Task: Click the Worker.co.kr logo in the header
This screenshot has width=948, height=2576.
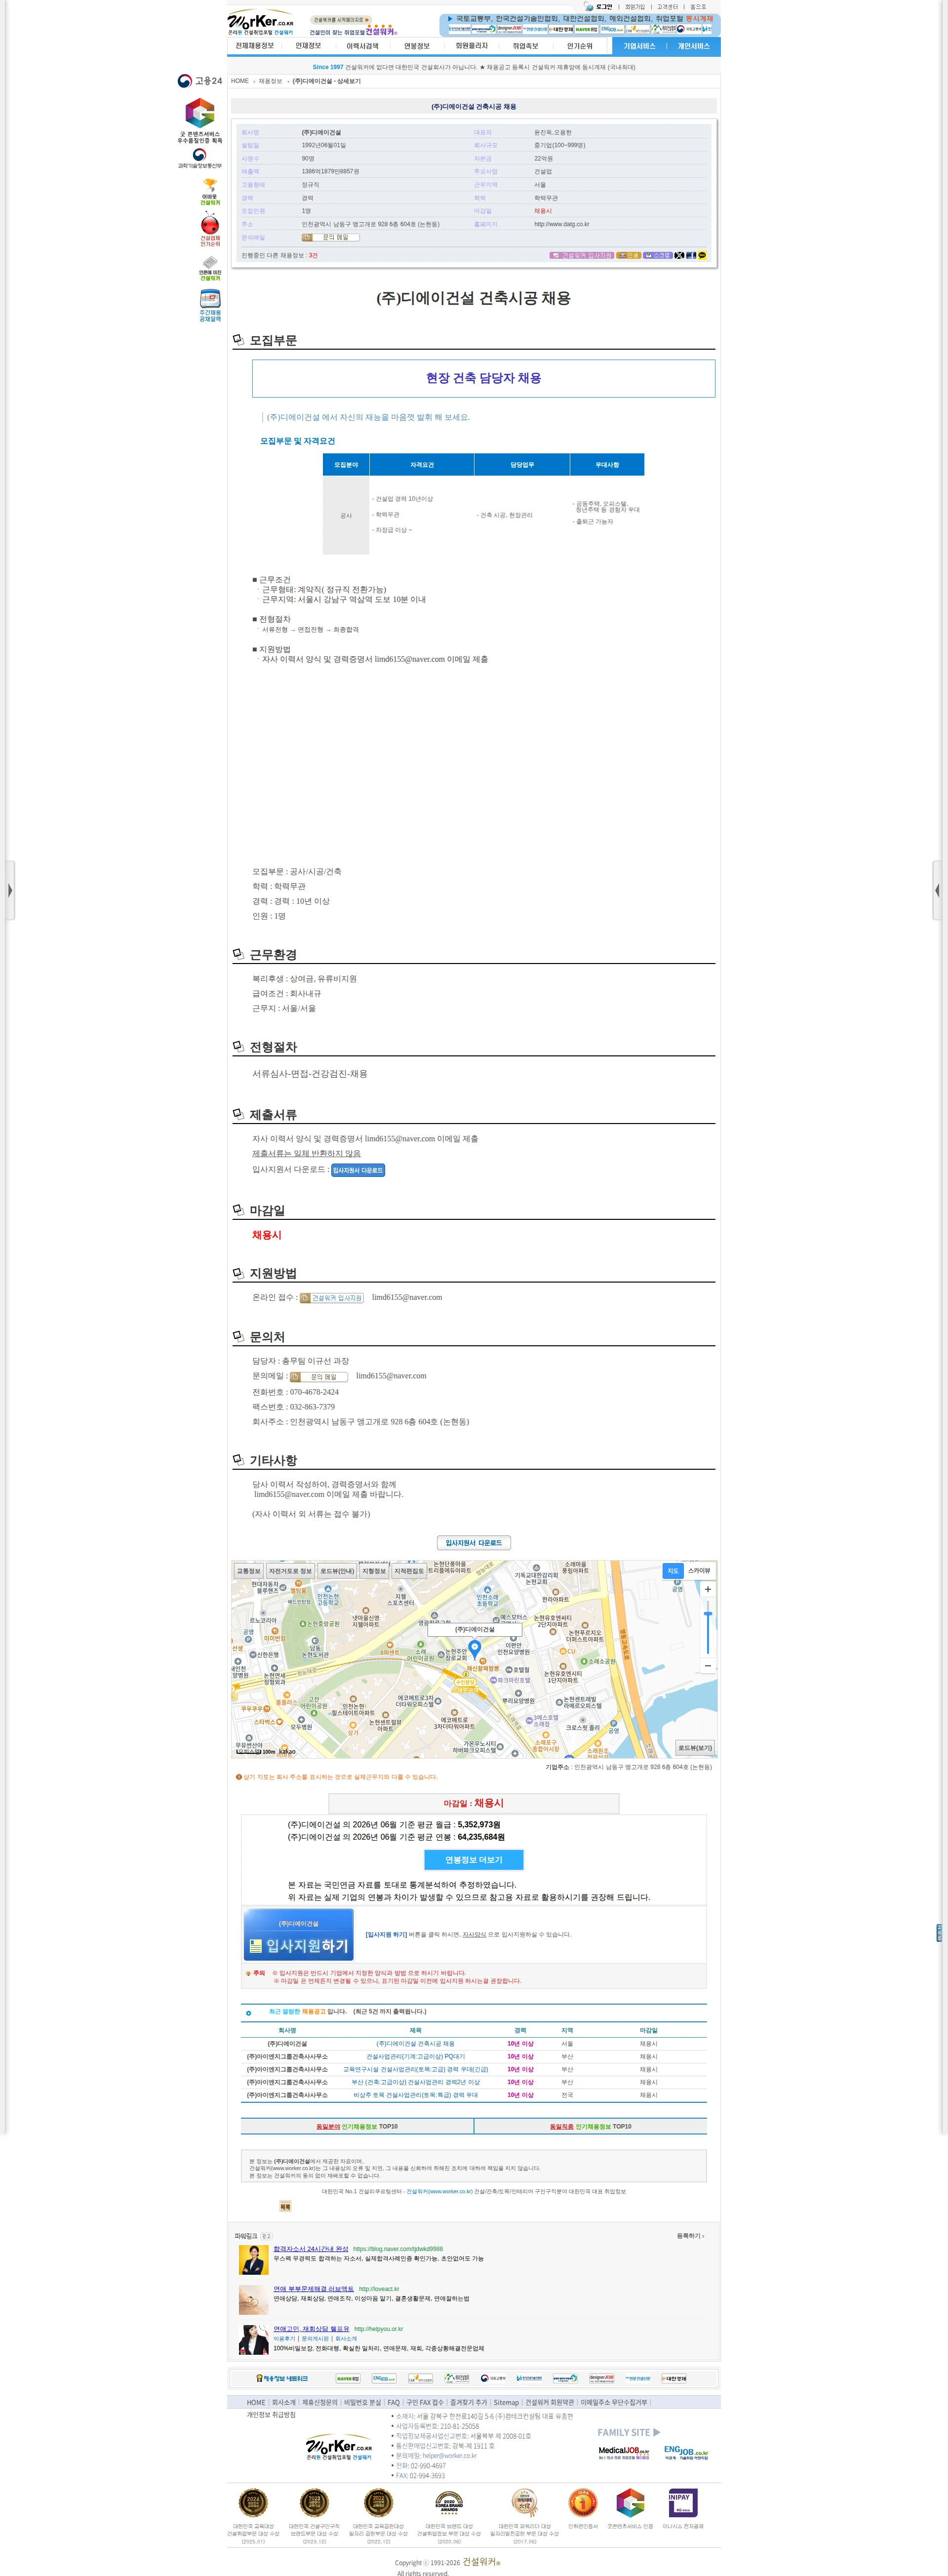Action: 260,23
